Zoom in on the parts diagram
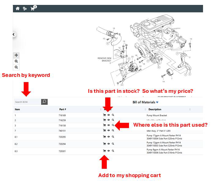This screenshot has width=215, height=190. [16, 61]
